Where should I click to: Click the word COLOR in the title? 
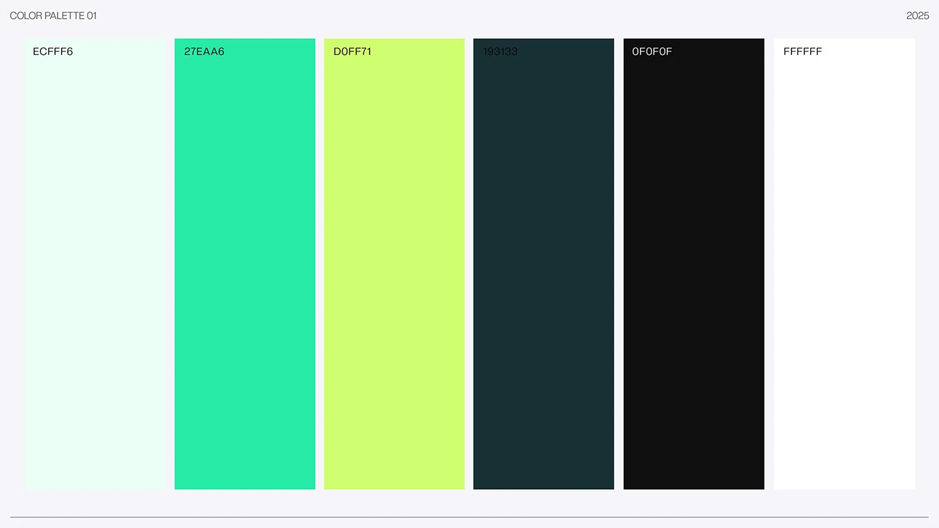[x=25, y=15]
